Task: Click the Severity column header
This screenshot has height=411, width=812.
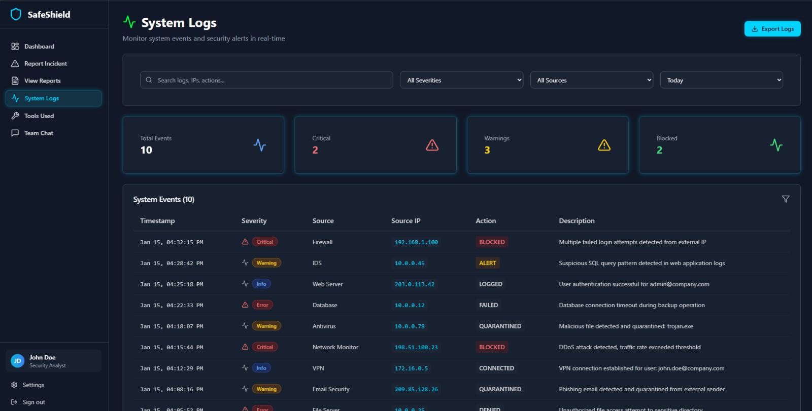Action: tap(254, 221)
